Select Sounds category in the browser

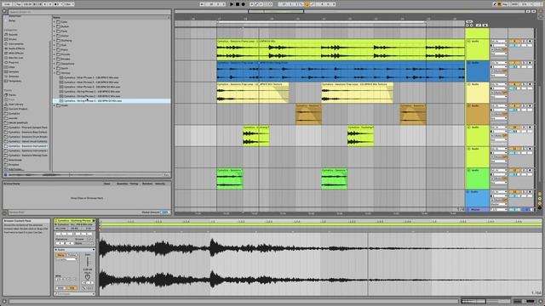tap(13, 34)
